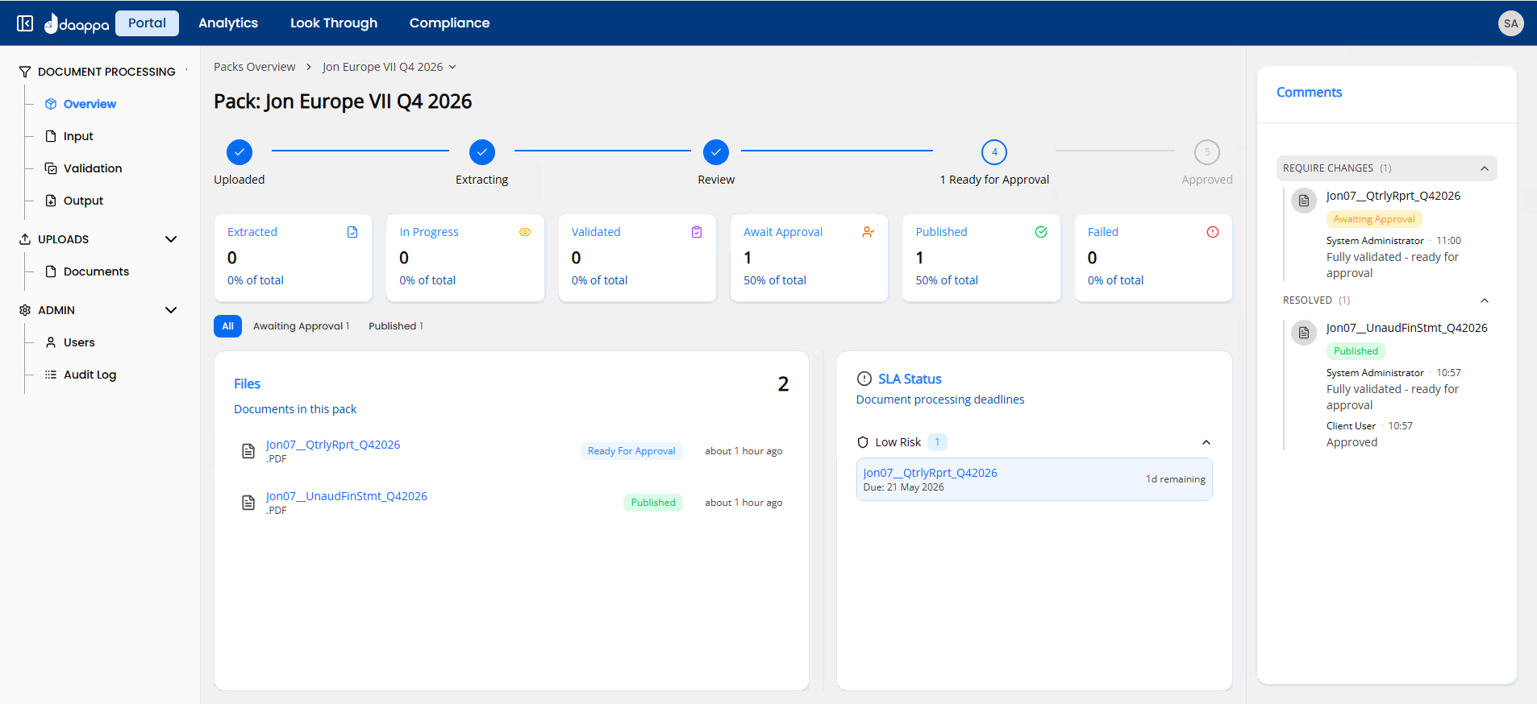Click the Uploaded step checkmark

240,152
